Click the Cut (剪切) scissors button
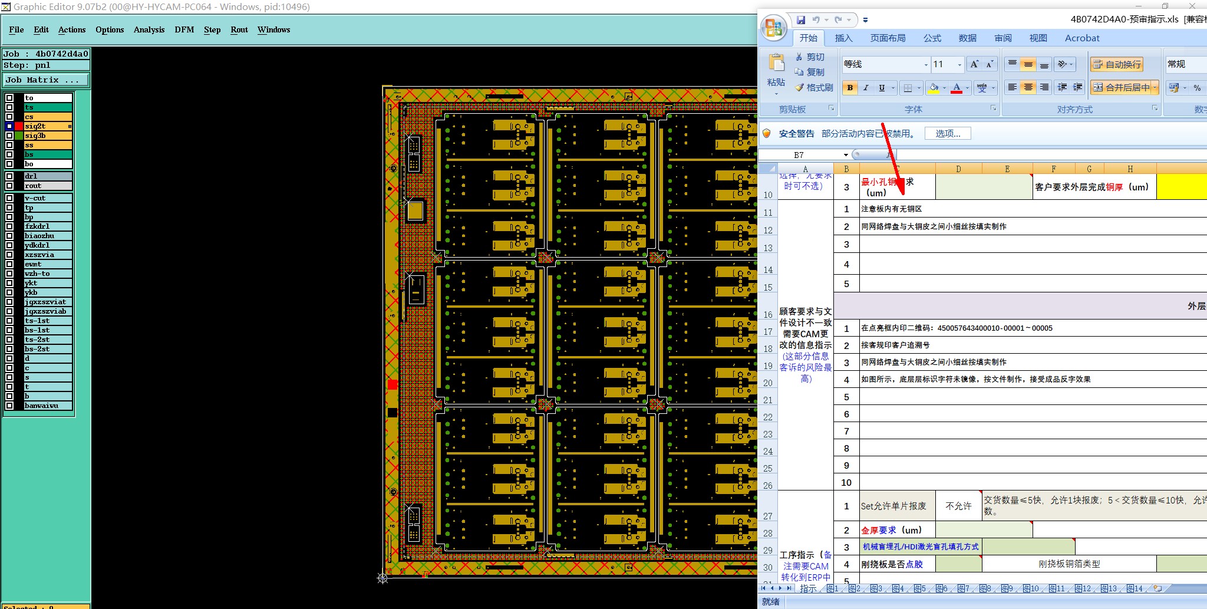This screenshot has width=1207, height=609. tap(810, 57)
